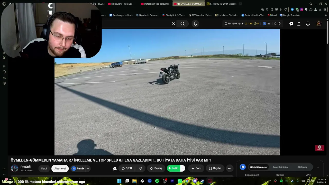Image resolution: width=329 pixels, height=185 pixels.
Task: Search tabs with top-right magnifier
Action: (311, 4)
